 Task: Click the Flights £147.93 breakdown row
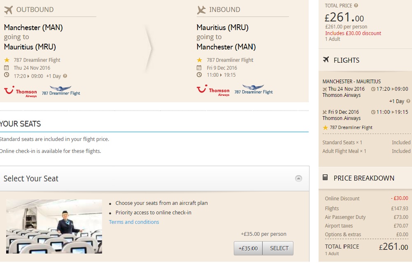367,209
